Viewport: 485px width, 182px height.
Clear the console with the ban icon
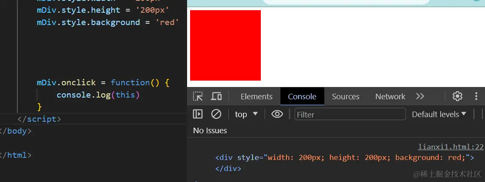click(216, 114)
